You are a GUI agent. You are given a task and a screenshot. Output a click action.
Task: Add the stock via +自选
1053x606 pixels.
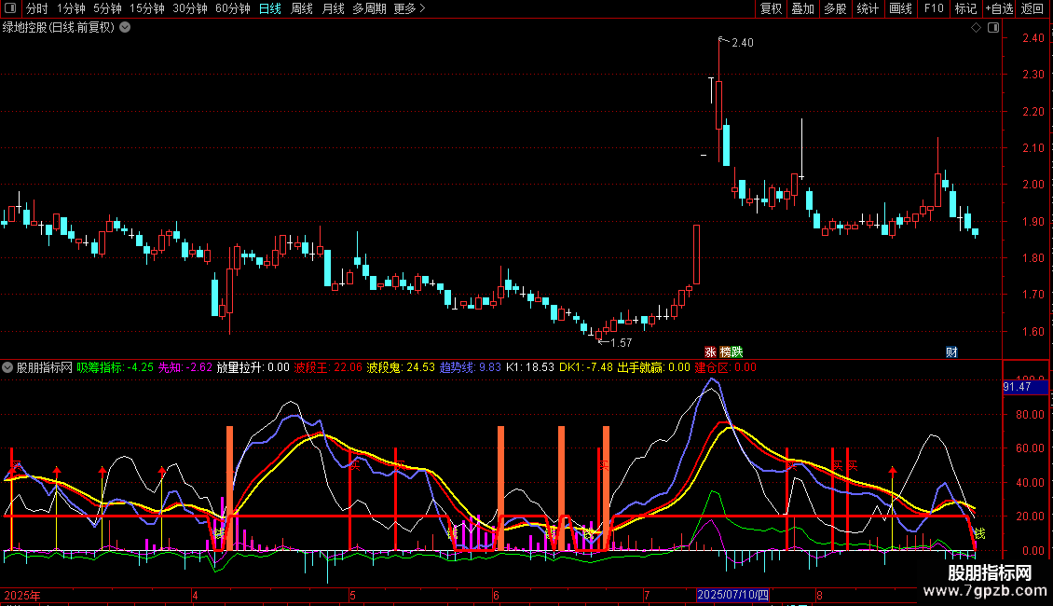999,8
